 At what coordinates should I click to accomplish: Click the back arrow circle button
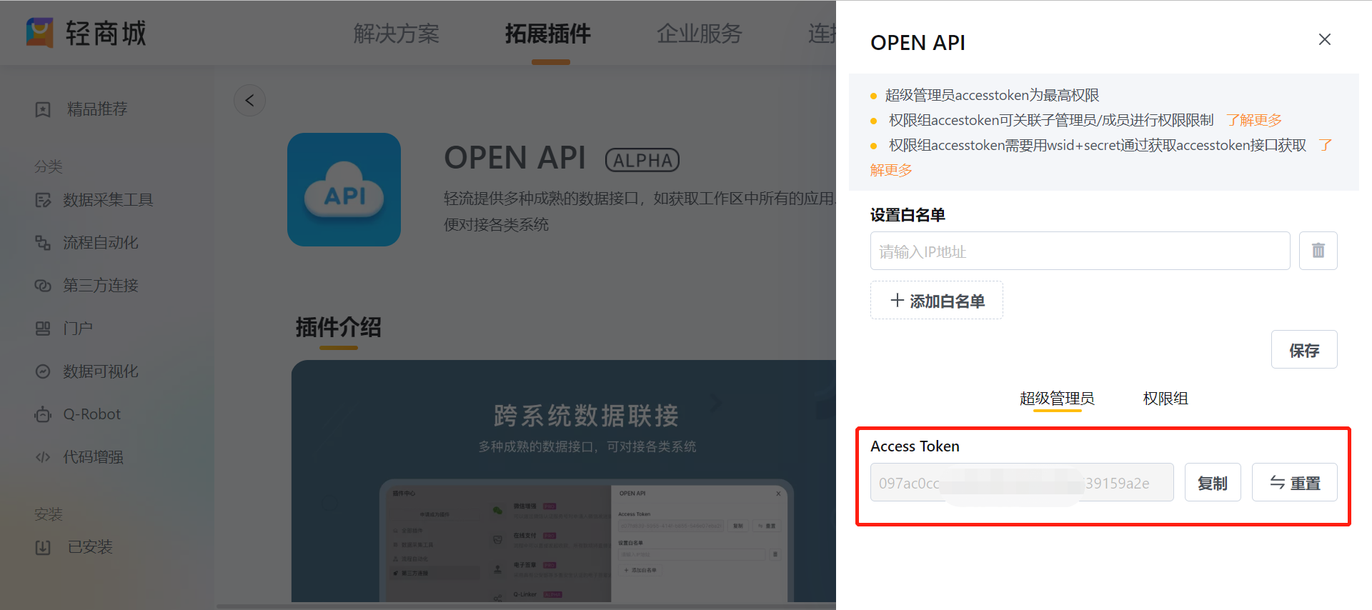[249, 101]
